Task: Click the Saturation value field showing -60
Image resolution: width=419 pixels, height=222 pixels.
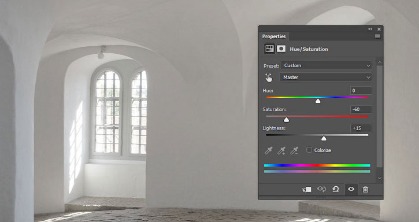Action: point(361,109)
